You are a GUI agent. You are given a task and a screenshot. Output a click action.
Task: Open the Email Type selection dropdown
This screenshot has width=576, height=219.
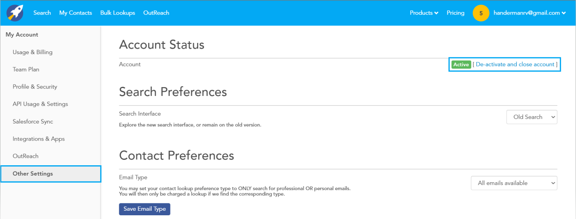coord(514,183)
